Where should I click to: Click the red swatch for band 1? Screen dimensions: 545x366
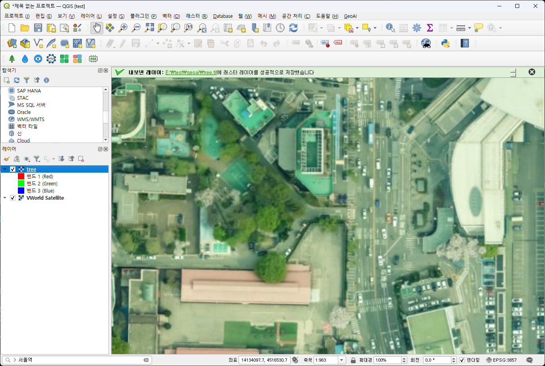click(x=21, y=176)
